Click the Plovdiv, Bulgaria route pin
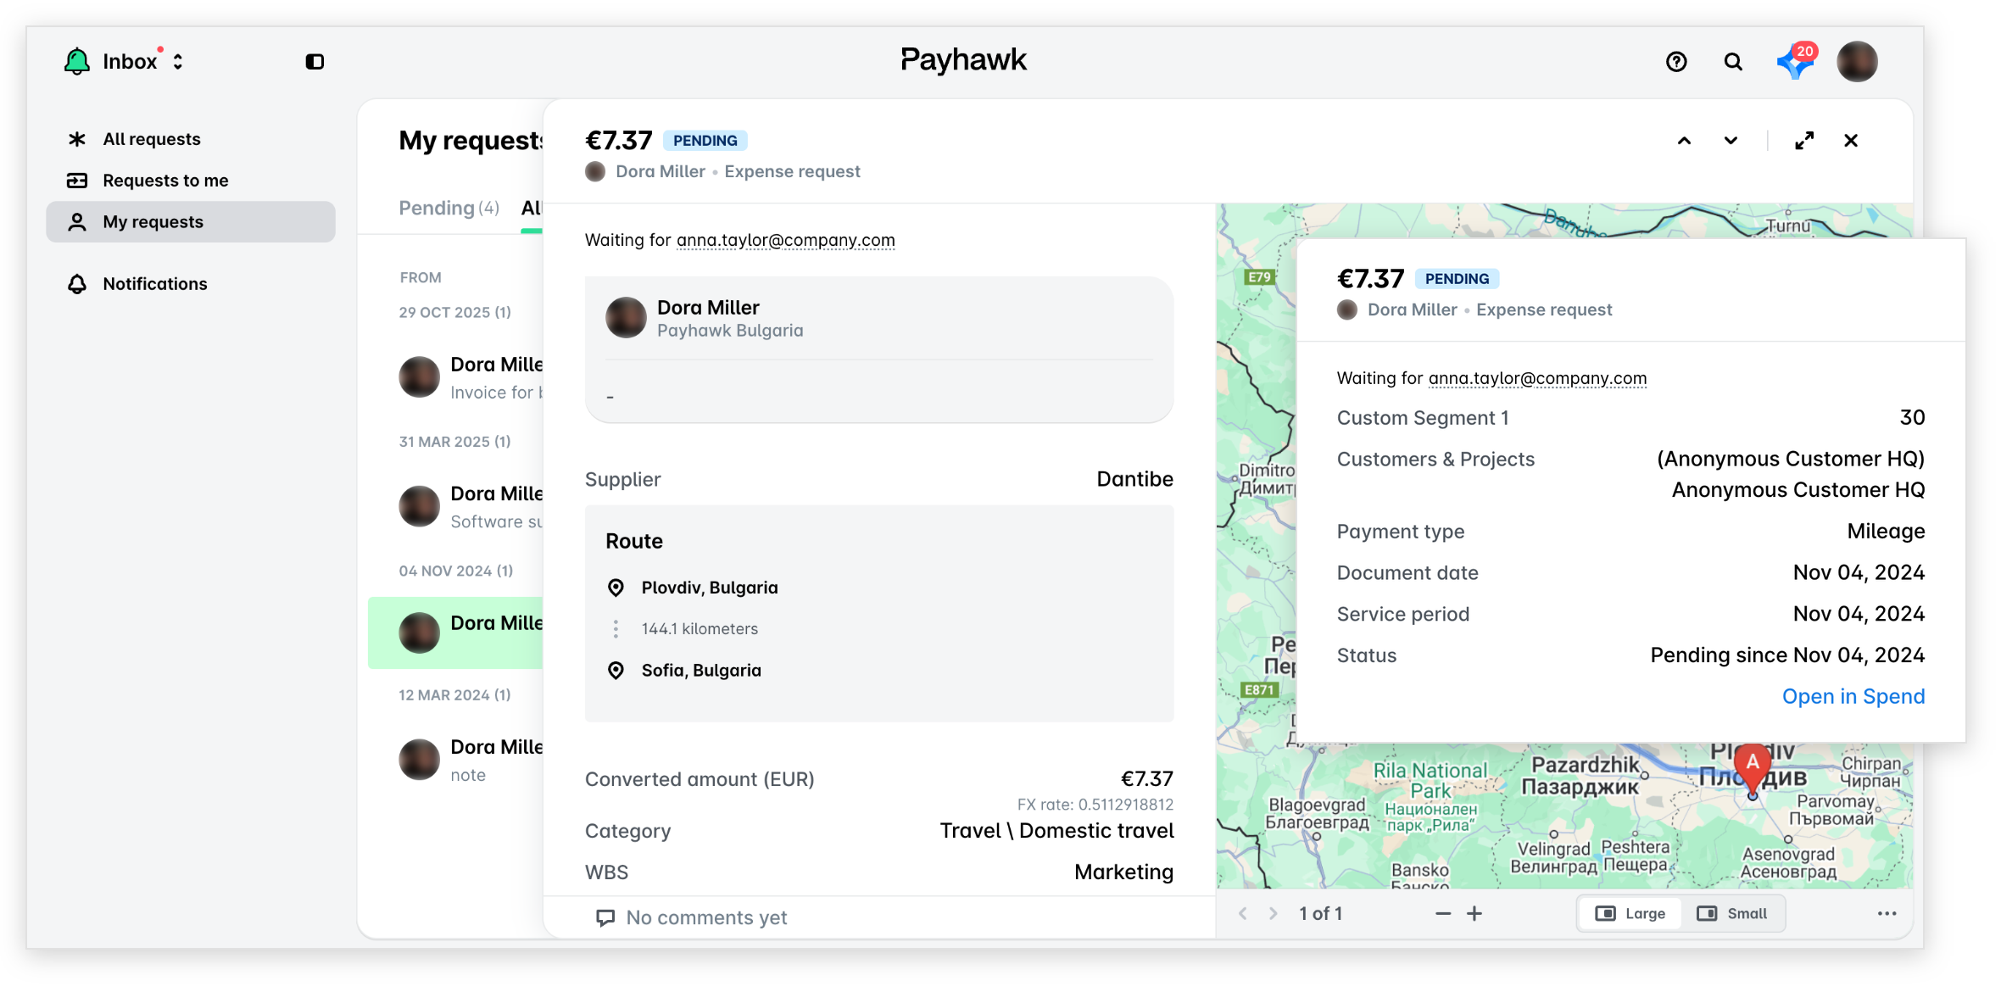 tap(616, 588)
